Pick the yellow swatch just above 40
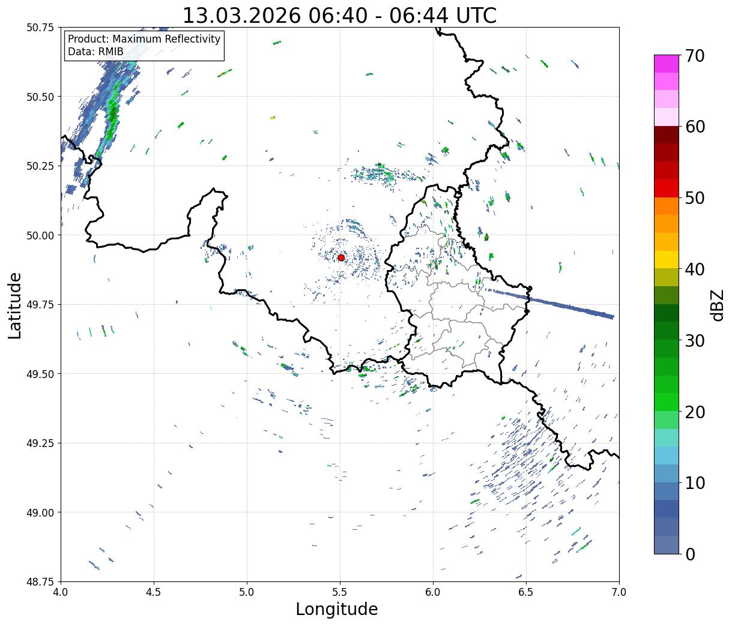This screenshot has width=732, height=624. click(667, 260)
